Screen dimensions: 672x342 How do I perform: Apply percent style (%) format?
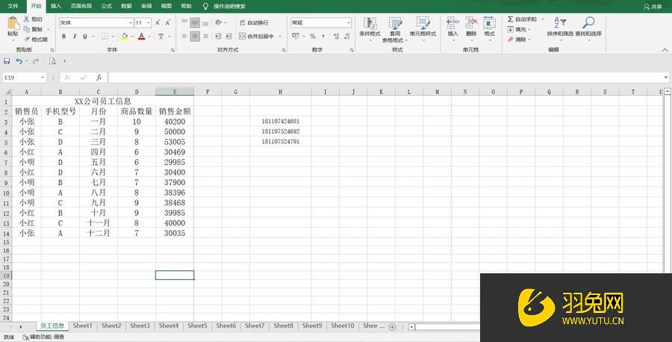(x=312, y=37)
